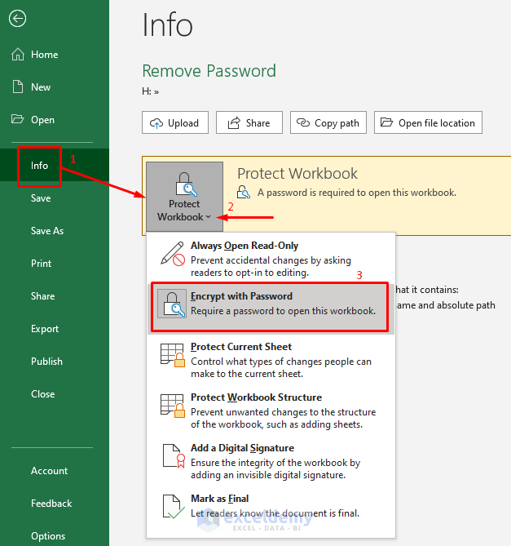511x546 pixels.
Task: Click the Always Open Read-Only pencil icon
Action: [x=173, y=254]
